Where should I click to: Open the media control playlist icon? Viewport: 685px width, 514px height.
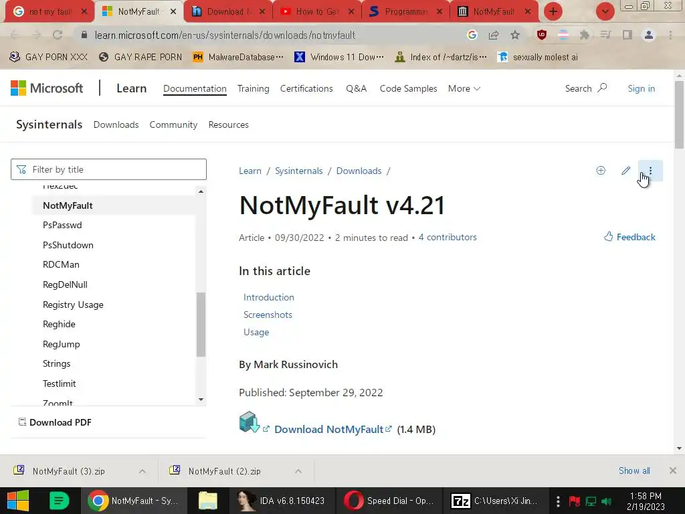coord(605,35)
